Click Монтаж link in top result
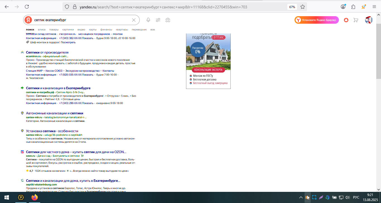This screenshot has width=381, height=203. click(118, 34)
